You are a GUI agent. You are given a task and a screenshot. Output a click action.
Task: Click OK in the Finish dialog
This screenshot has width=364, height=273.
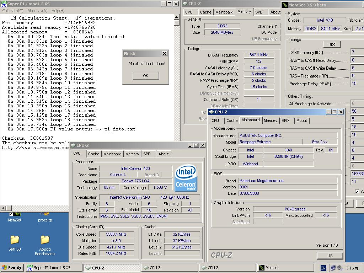click(x=145, y=76)
